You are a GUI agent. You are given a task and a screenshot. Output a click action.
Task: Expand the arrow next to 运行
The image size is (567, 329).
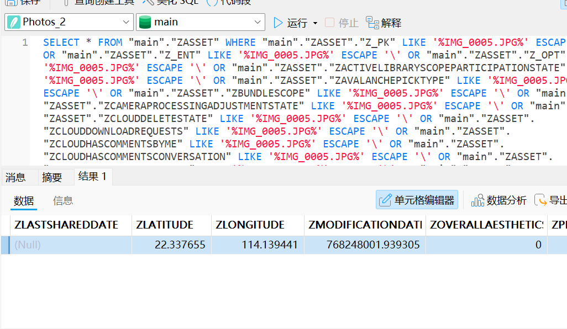point(316,23)
